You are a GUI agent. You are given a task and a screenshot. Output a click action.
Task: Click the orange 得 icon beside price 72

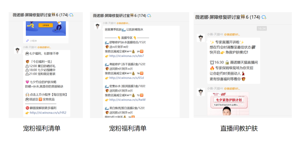pos(142,95)
